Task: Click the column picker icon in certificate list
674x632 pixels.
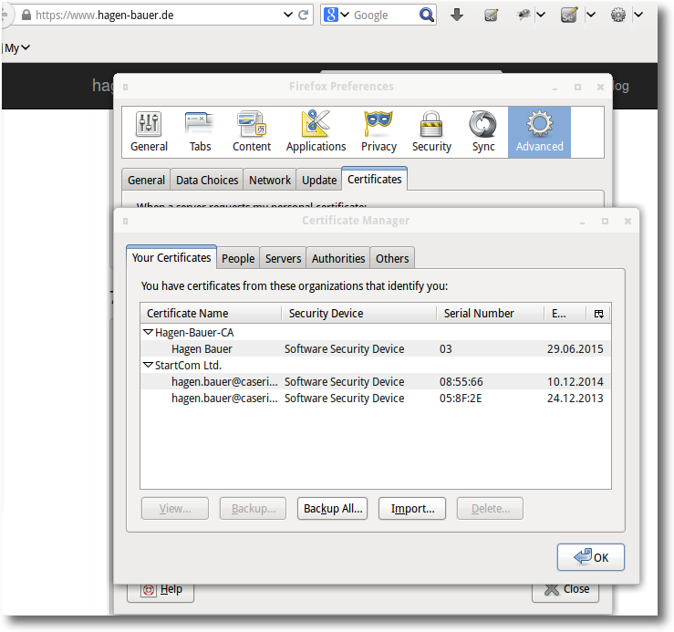Action: coord(599,314)
